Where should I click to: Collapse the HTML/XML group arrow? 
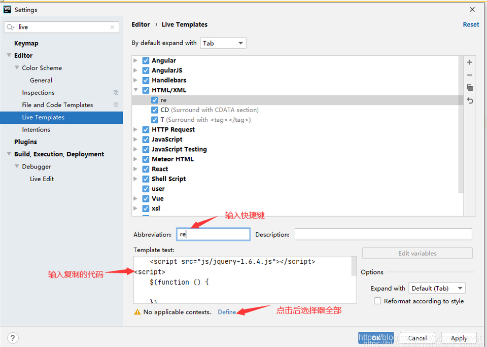coord(136,90)
